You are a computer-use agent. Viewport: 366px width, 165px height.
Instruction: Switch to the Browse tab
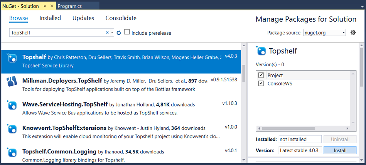coord(19,18)
